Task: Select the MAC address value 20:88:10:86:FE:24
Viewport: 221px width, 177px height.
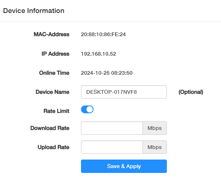Action: [x=103, y=34]
